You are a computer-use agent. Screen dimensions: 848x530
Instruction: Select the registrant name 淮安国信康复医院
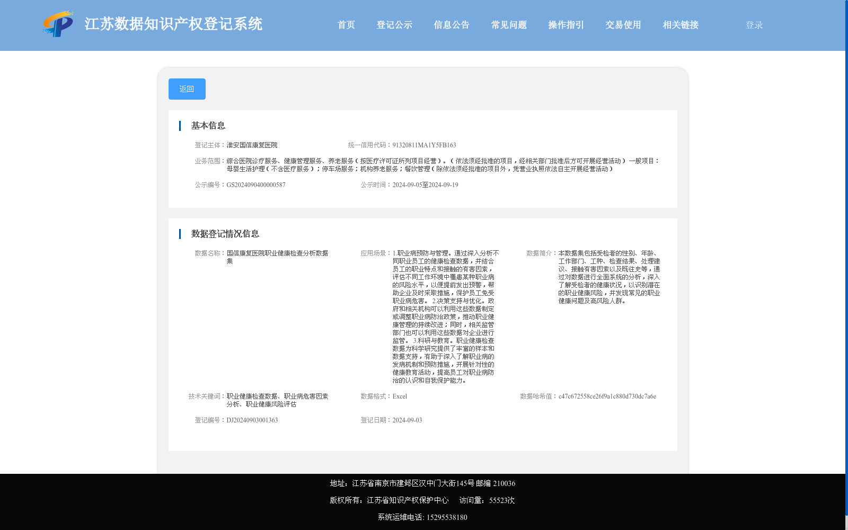pyautogui.click(x=252, y=145)
